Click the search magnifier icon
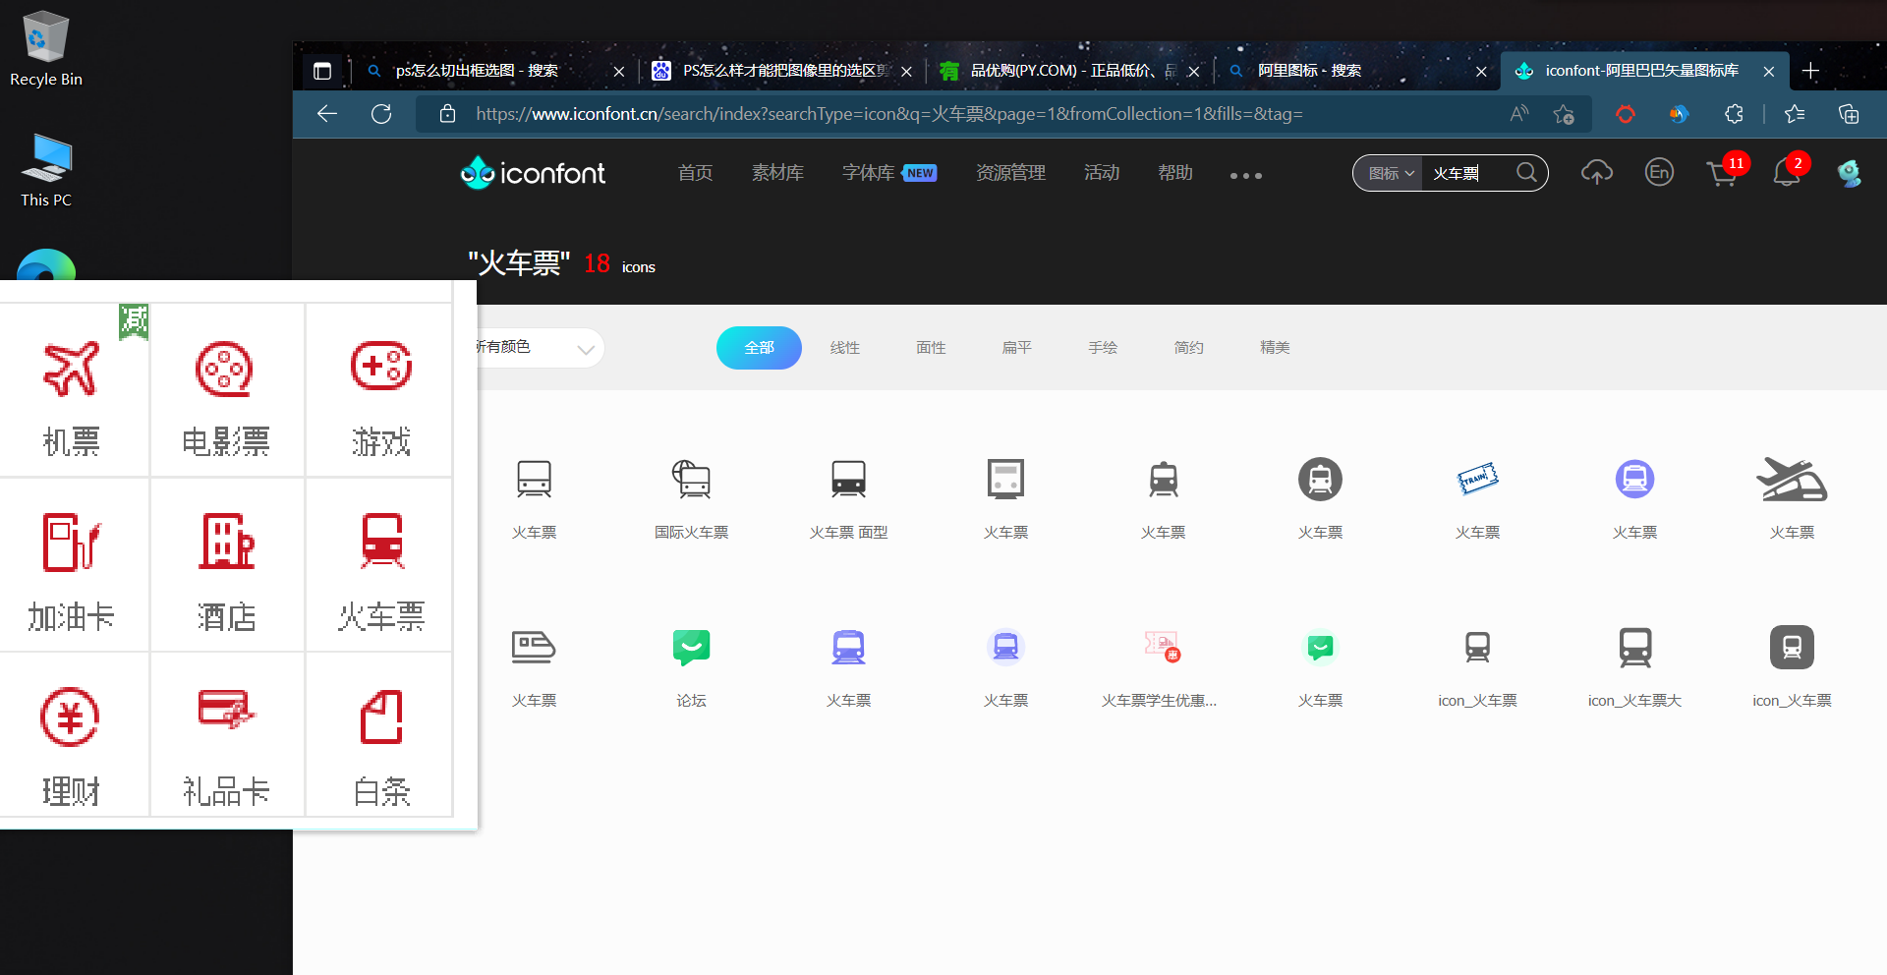The height and width of the screenshot is (975, 1887). [x=1526, y=173]
